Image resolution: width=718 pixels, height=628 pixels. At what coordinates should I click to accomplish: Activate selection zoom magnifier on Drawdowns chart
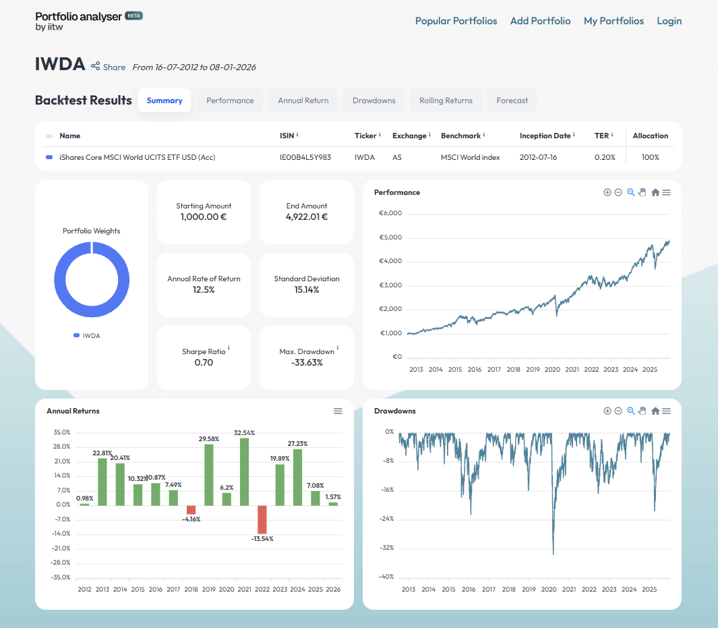pyautogui.click(x=631, y=411)
